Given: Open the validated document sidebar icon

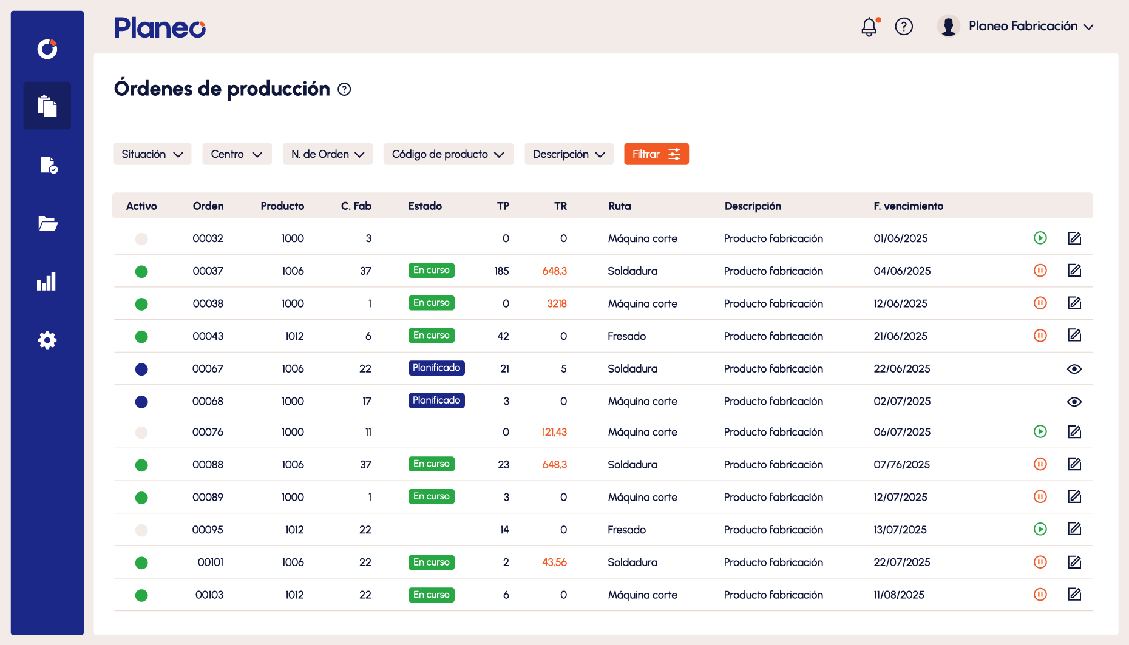Looking at the screenshot, I should click(x=48, y=165).
